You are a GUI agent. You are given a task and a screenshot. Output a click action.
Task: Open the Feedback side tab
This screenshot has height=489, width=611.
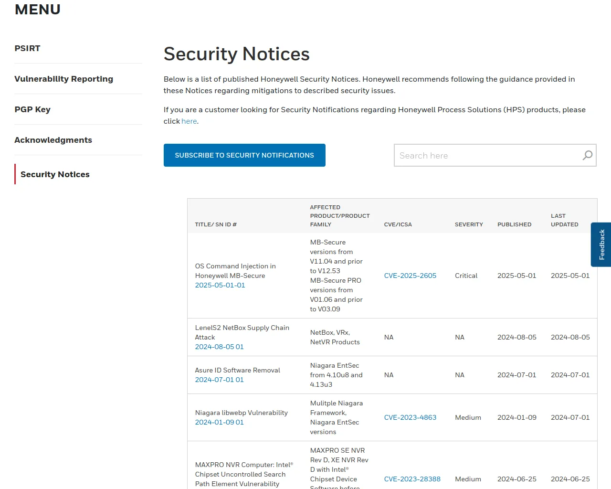tap(601, 244)
